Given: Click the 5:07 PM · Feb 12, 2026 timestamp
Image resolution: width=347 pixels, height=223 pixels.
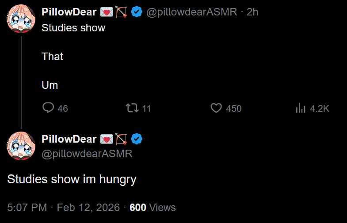Looking at the screenshot, I should pos(63,208).
